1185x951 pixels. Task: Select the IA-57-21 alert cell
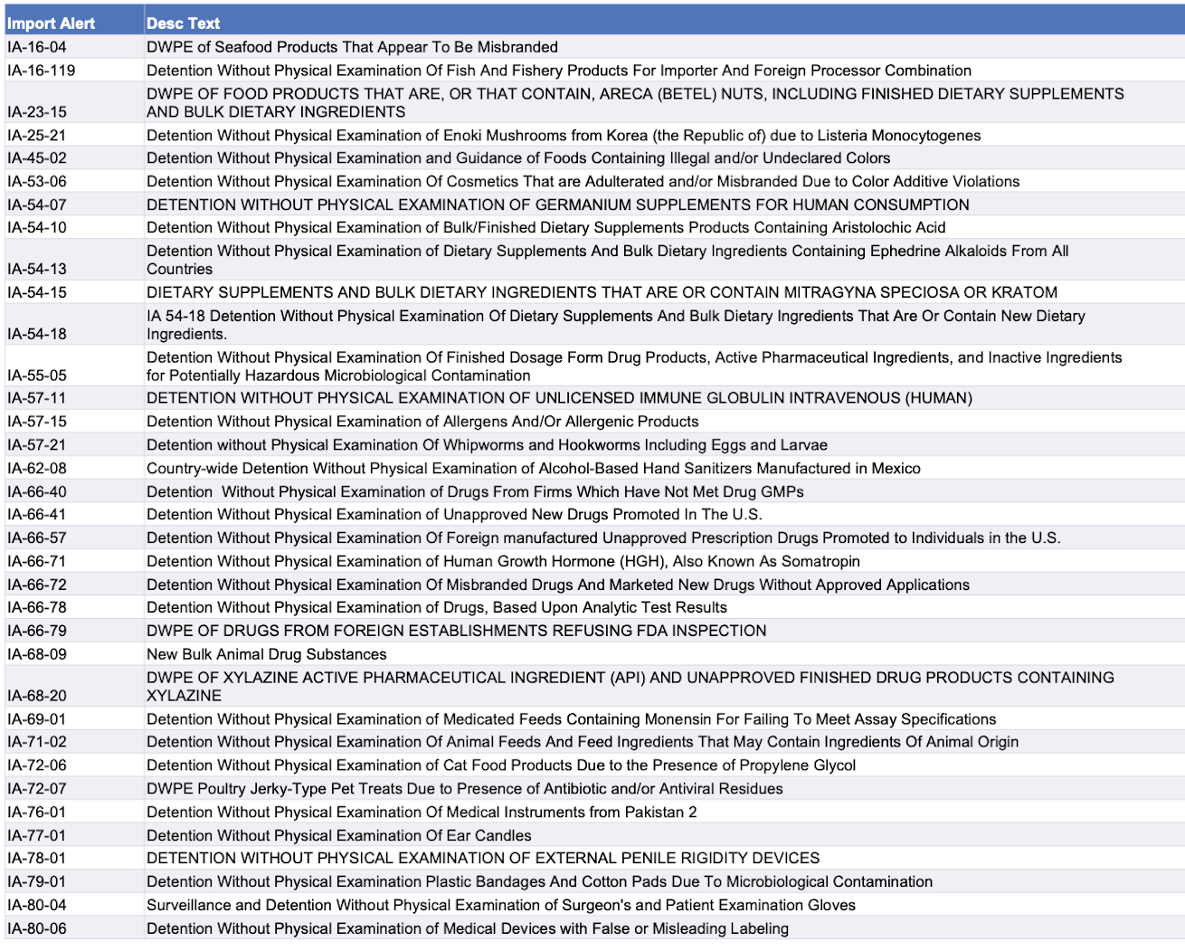coord(37,445)
